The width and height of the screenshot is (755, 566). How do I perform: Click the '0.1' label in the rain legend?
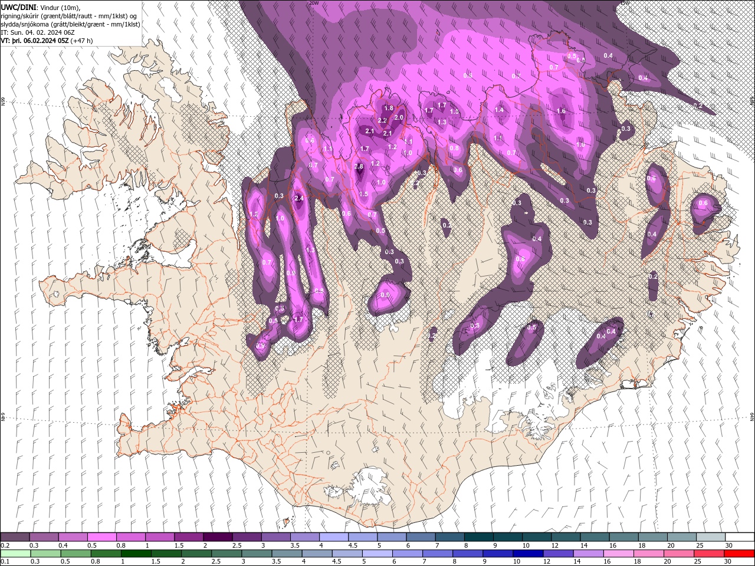5,561
